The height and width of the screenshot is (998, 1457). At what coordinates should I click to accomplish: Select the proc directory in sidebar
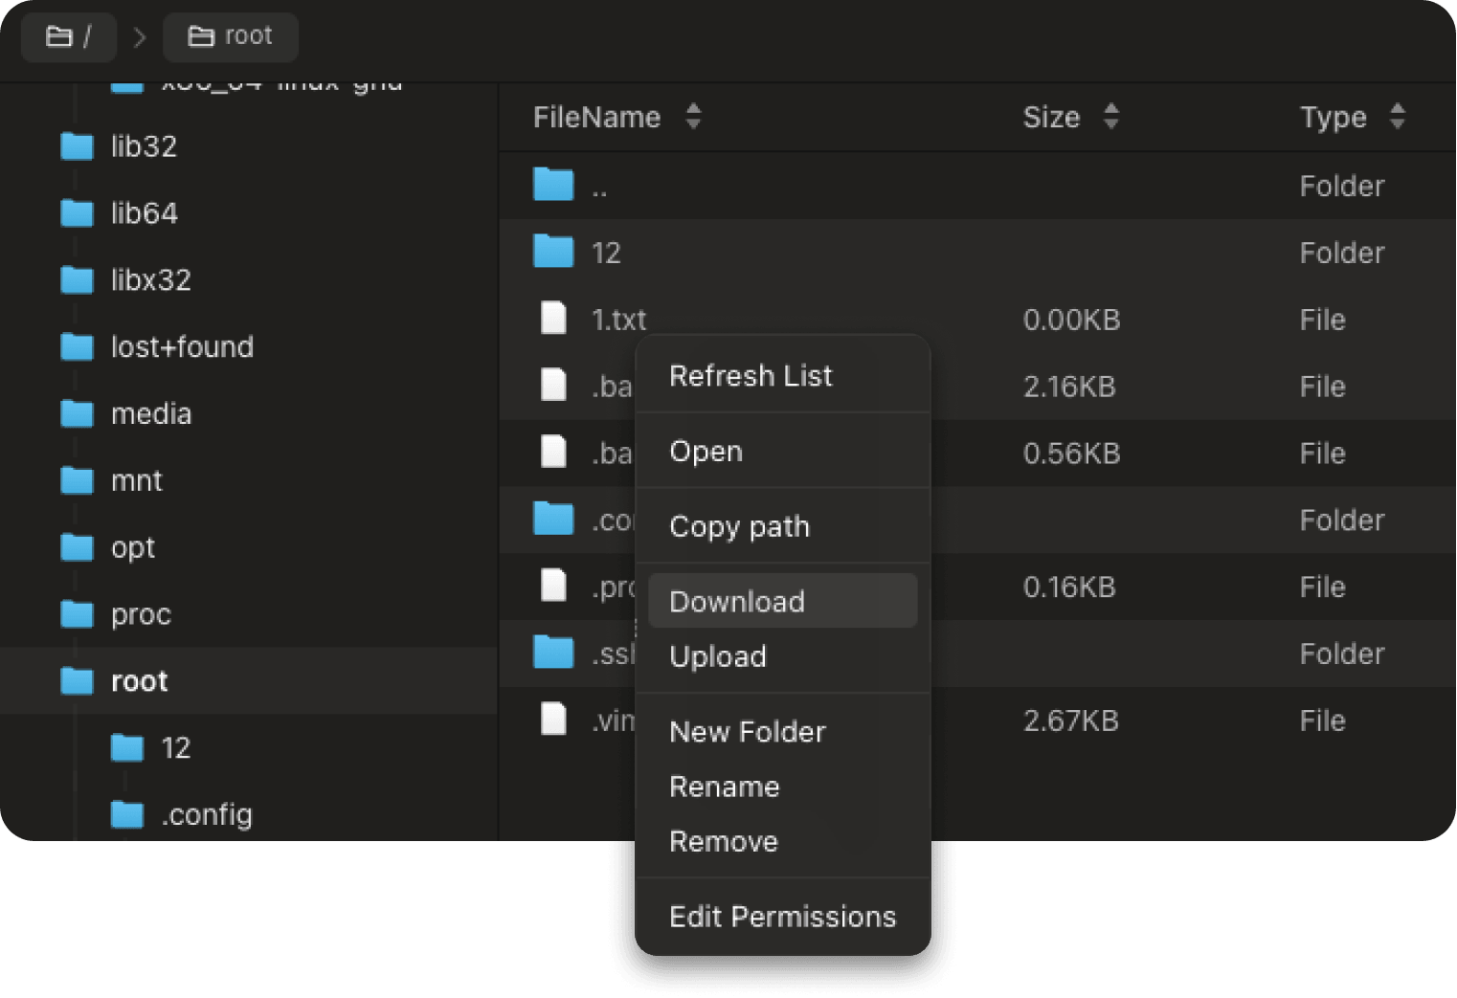(x=141, y=614)
